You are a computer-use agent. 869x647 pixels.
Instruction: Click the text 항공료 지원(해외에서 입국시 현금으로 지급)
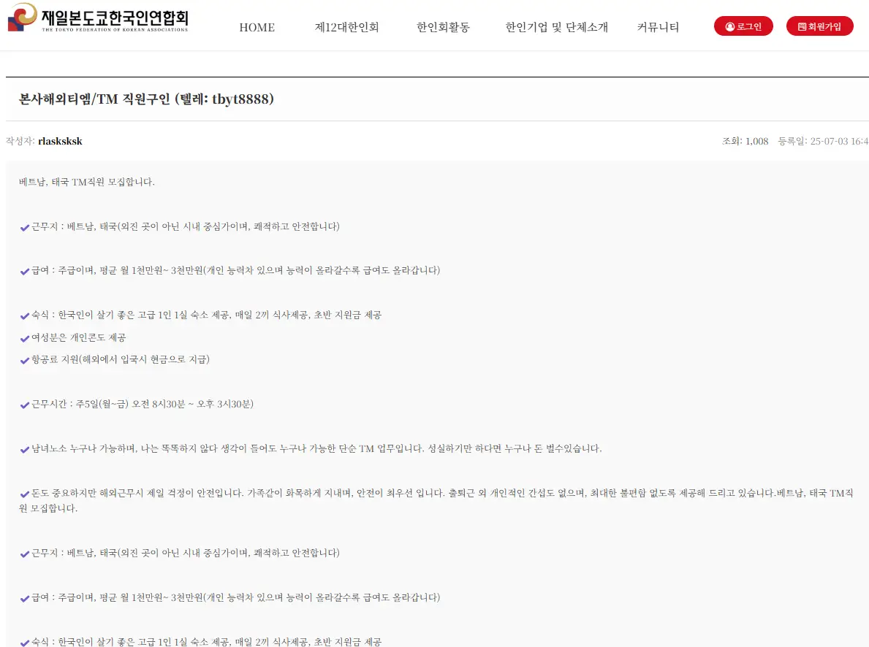(121, 359)
